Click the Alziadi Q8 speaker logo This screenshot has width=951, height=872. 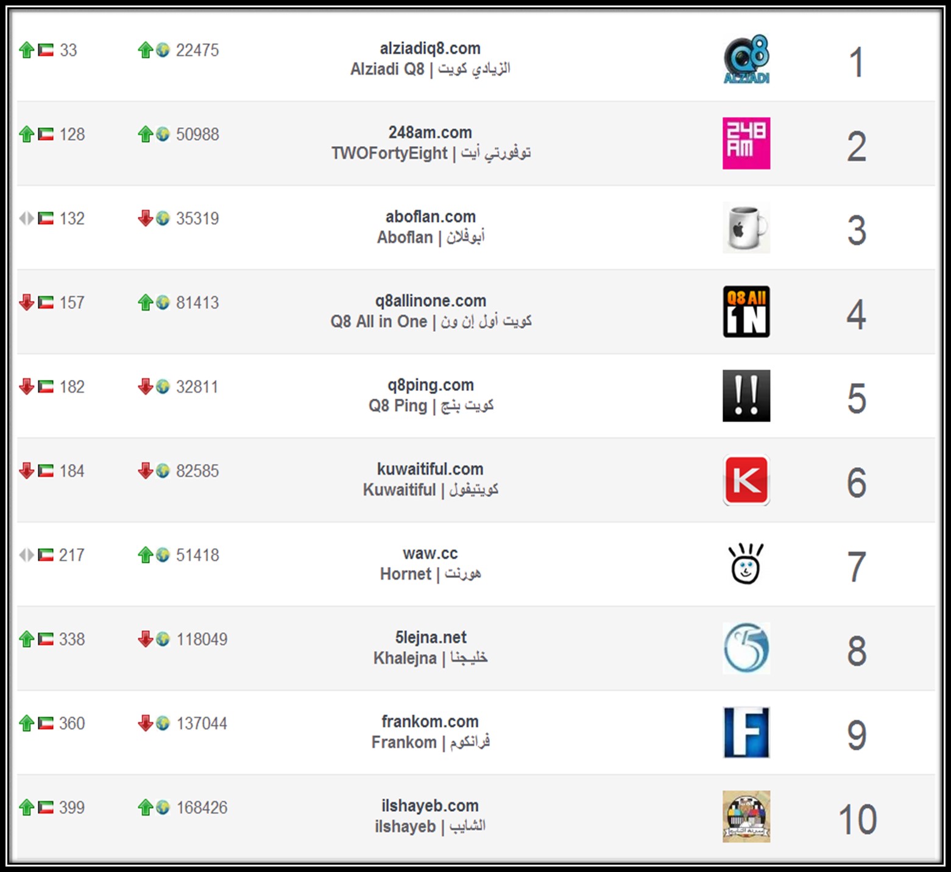pos(746,59)
